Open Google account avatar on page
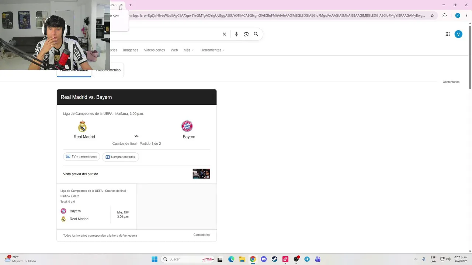The image size is (472, 265). click(458, 34)
